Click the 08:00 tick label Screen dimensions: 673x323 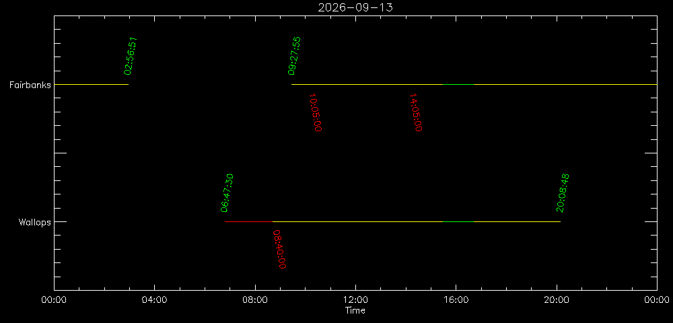(x=255, y=299)
